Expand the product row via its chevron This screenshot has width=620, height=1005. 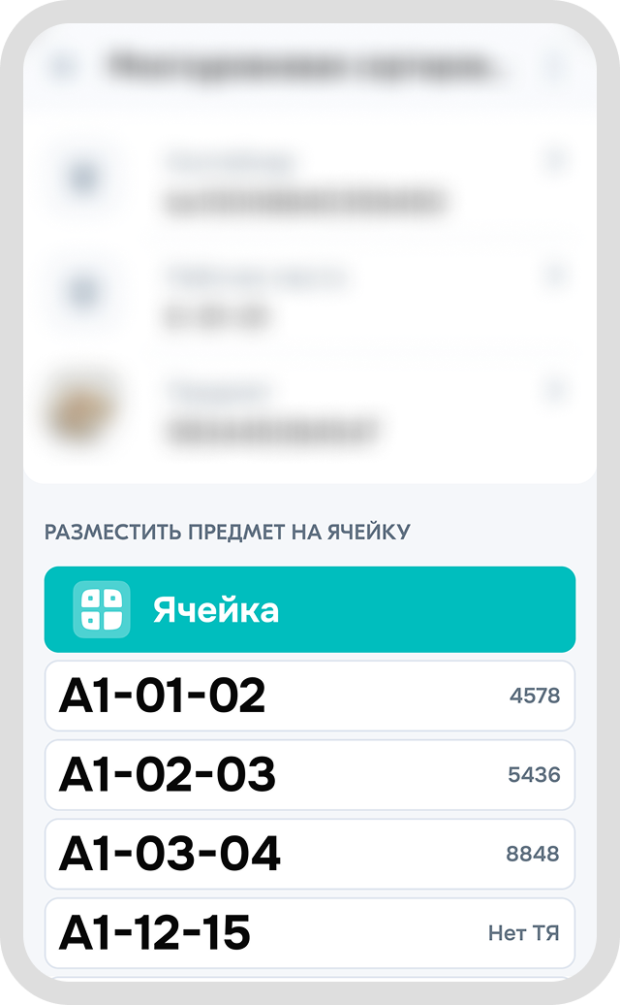coord(555,391)
